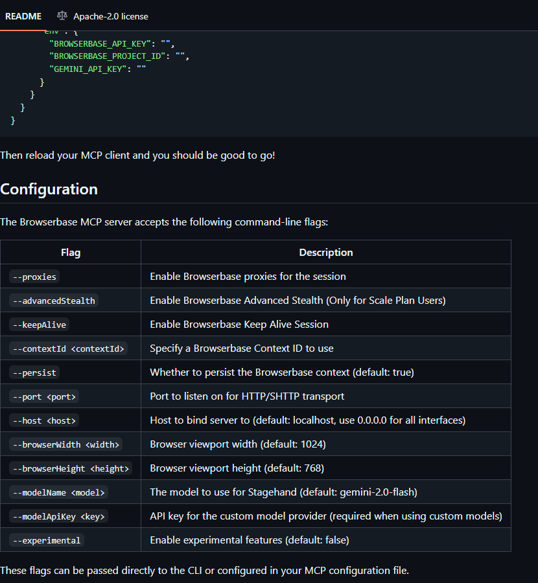
Task: Click the --persist flag code
Action: 34,372
